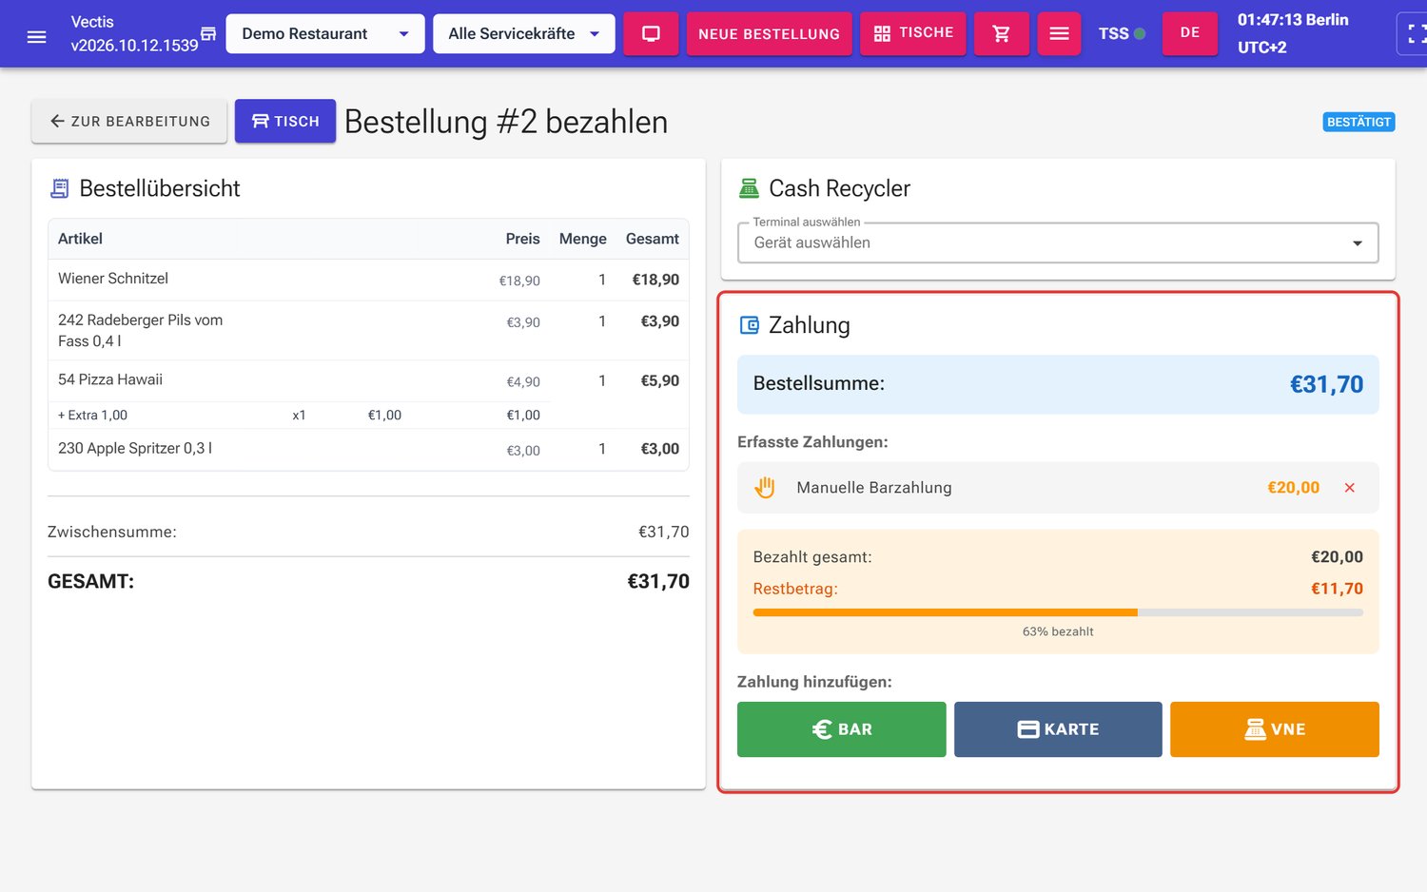Viewport: 1427px width, 892px height.
Task: Click the Menge column header
Action: coord(582,239)
